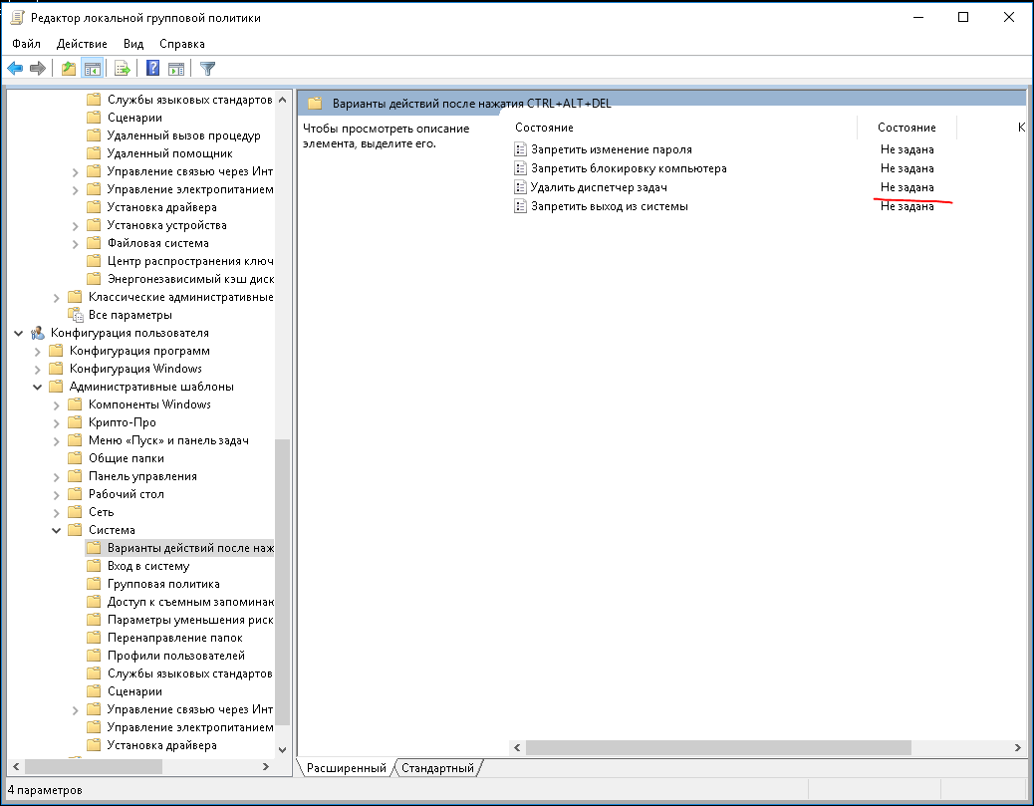Select the Вход в систему folder
The width and height of the screenshot is (1034, 806).
point(147,566)
